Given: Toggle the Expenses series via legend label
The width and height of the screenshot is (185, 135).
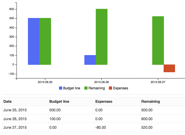Looking at the screenshot, I should click(121, 88).
